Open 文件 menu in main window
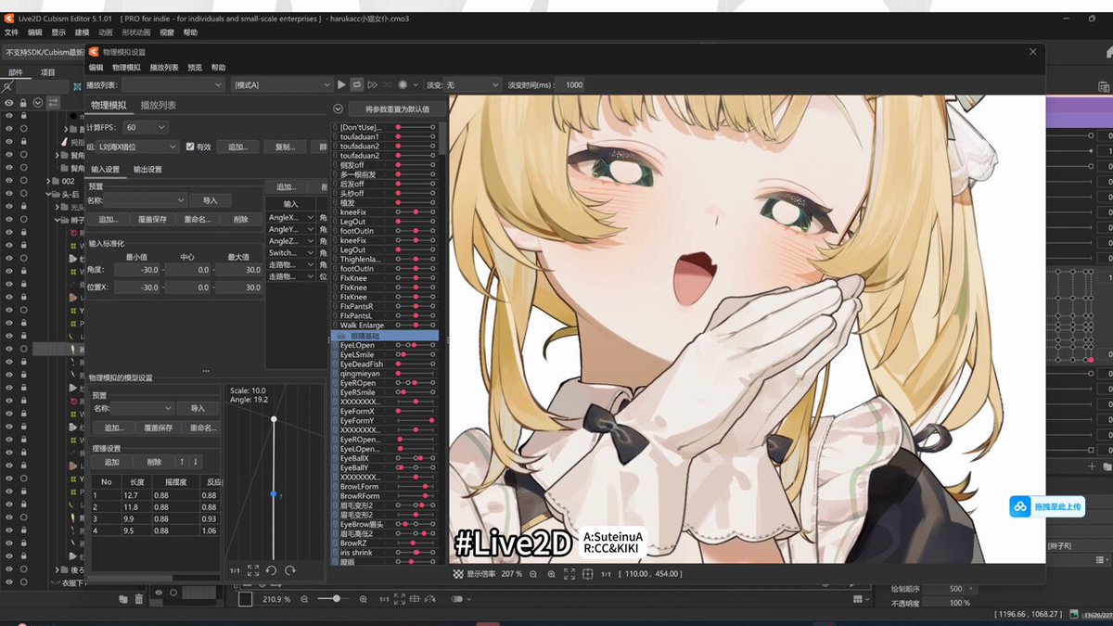The width and height of the screenshot is (1113, 626). (11, 32)
